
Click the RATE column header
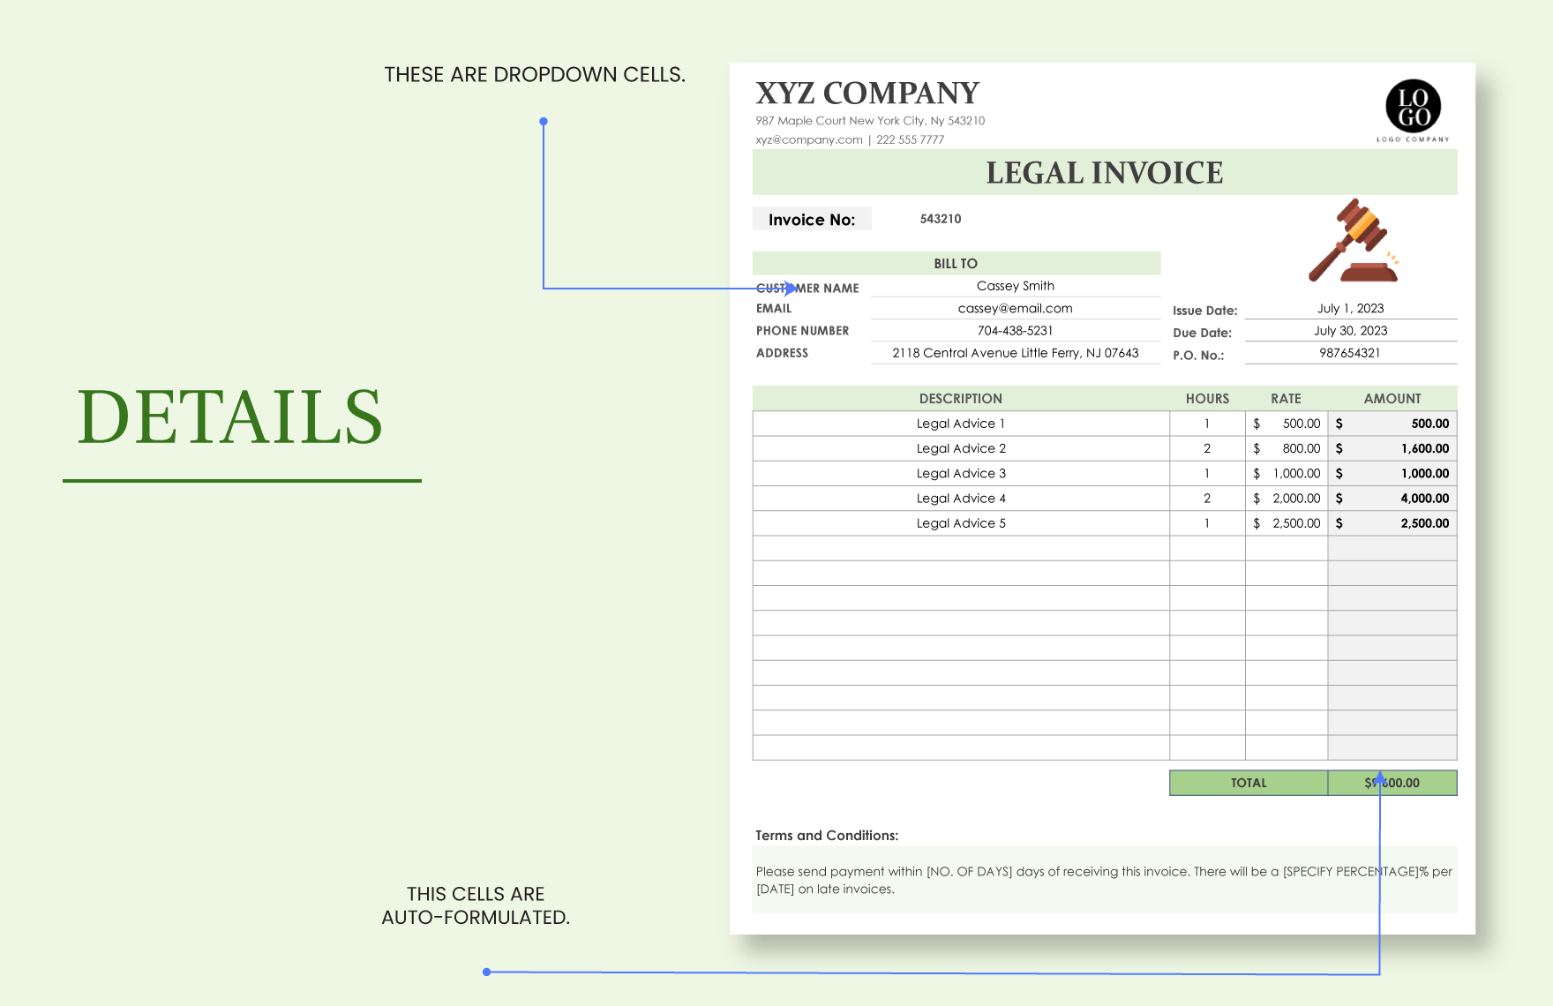(1286, 398)
